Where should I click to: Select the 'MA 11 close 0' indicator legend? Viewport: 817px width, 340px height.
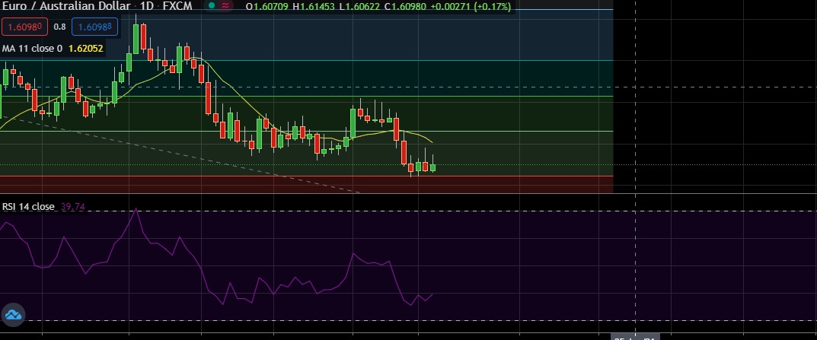32,49
